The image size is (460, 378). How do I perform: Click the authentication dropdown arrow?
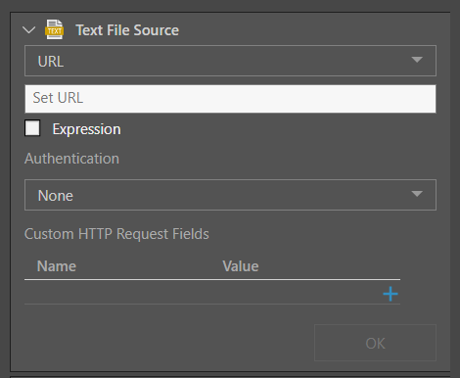tap(417, 194)
